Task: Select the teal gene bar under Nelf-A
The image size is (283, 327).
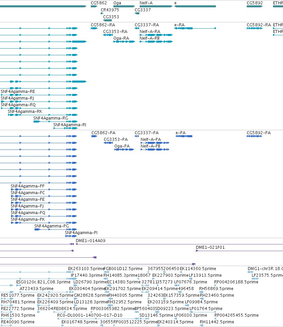Action: click(x=156, y=6)
